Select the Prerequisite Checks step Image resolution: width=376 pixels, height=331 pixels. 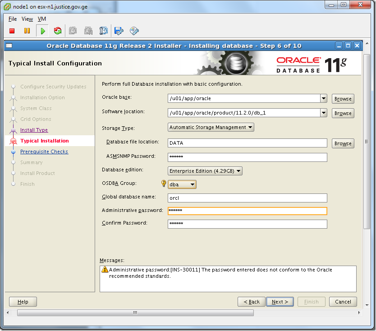coord(44,152)
